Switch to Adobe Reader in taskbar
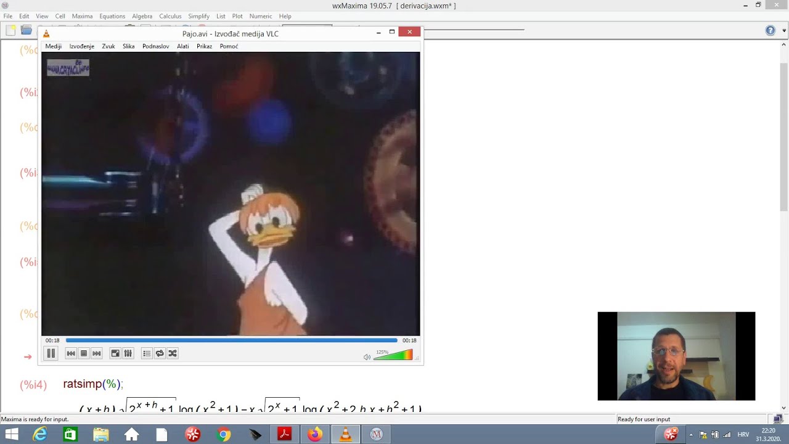Image resolution: width=789 pixels, height=444 pixels. (284, 435)
